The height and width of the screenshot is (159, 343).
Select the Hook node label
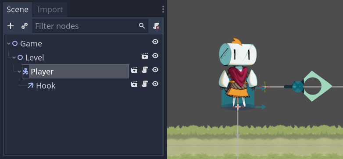click(46, 85)
